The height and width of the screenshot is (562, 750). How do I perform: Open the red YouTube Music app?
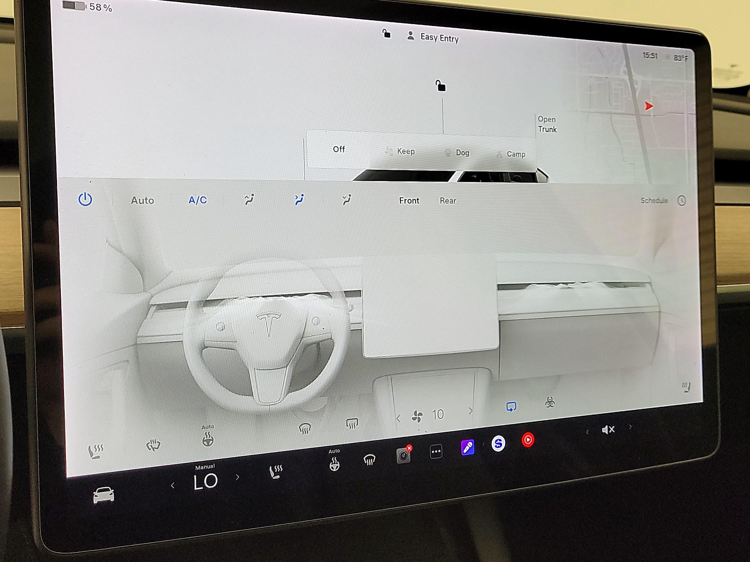click(528, 440)
